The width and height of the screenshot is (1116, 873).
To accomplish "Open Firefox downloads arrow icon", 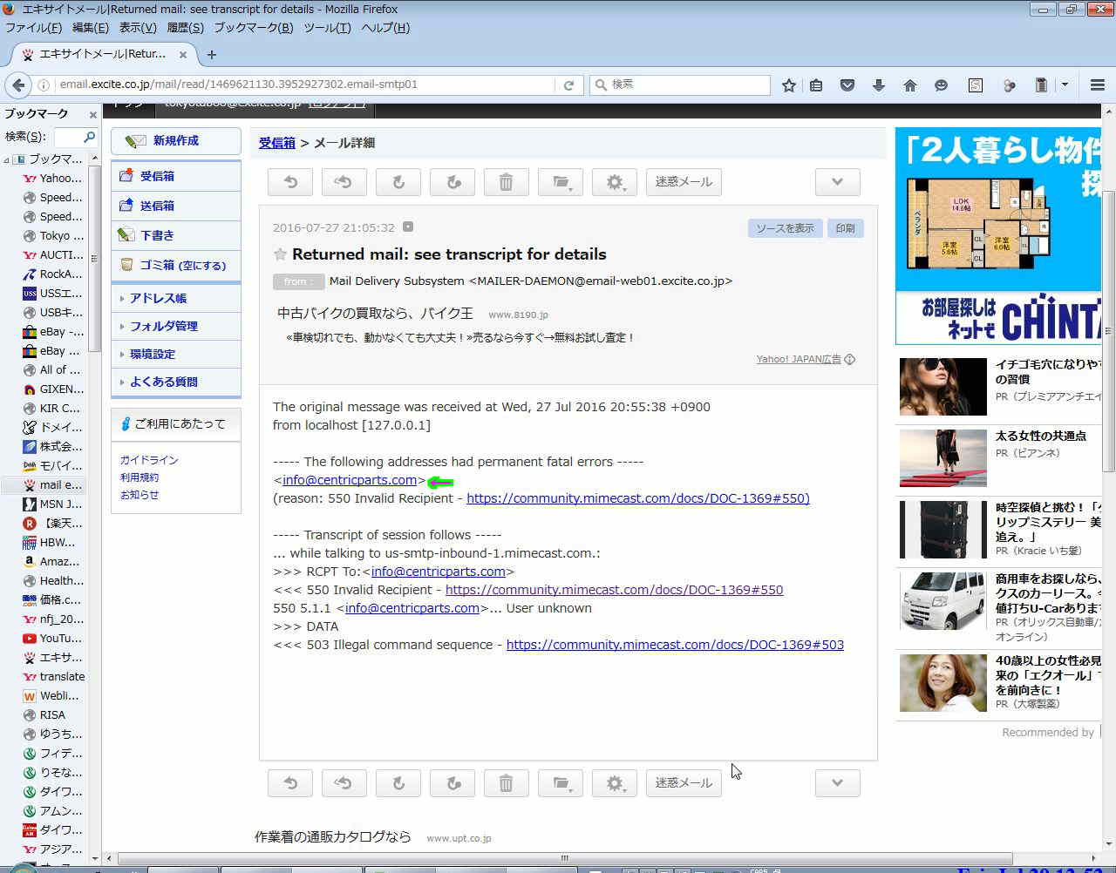I will tap(878, 85).
